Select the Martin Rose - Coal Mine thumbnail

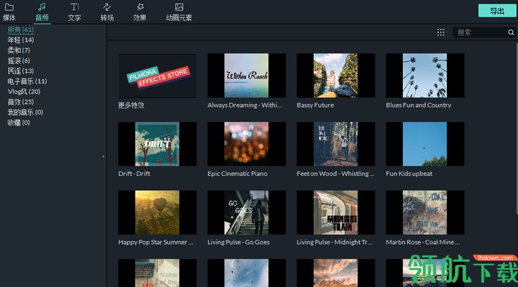(425, 212)
